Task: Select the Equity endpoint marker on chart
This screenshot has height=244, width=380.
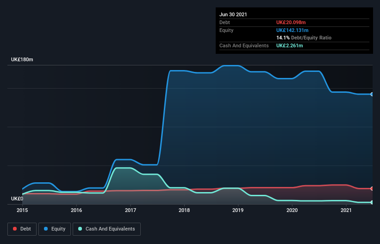Action: coord(372,94)
